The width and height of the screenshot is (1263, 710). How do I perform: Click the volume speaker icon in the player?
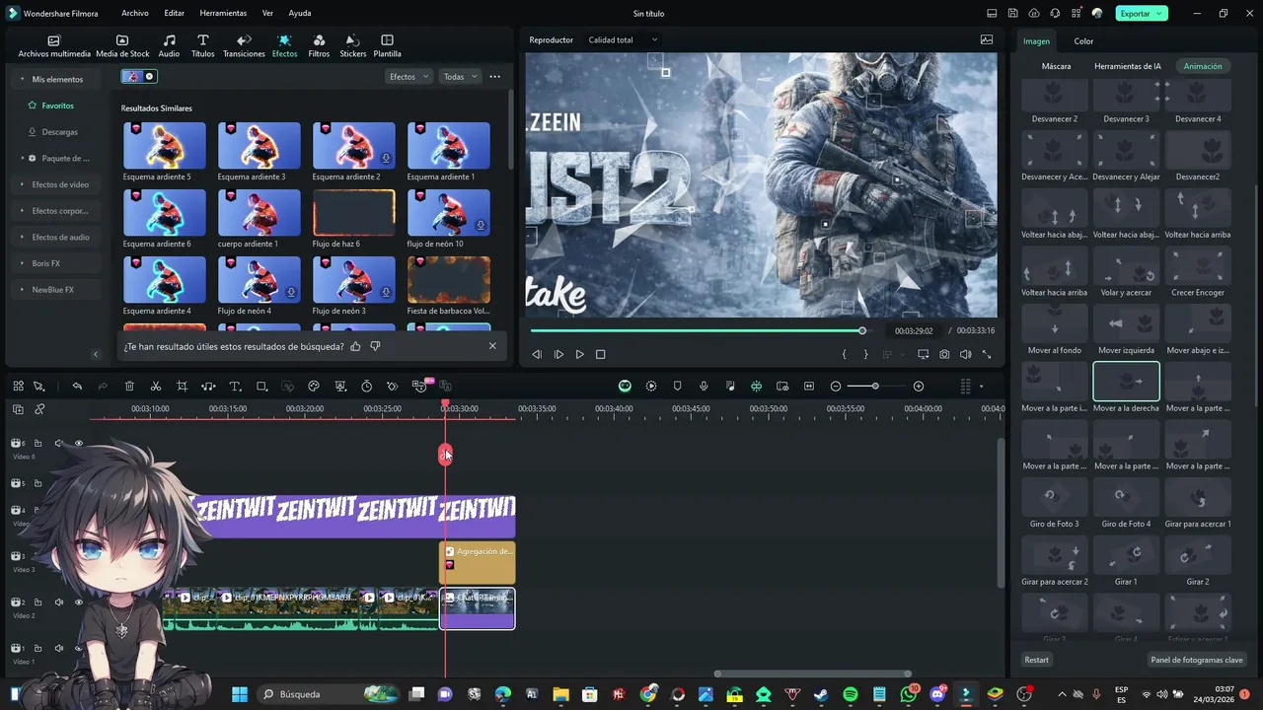pyautogui.click(x=966, y=354)
